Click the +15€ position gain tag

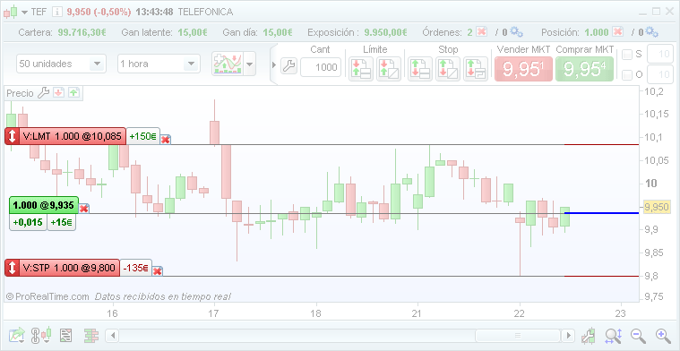[x=61, y=222]
